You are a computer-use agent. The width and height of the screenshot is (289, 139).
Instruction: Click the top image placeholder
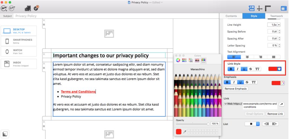tap(109, 34)
